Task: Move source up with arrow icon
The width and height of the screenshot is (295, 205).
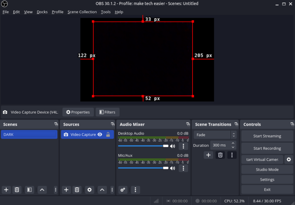Action: (102, 190)
